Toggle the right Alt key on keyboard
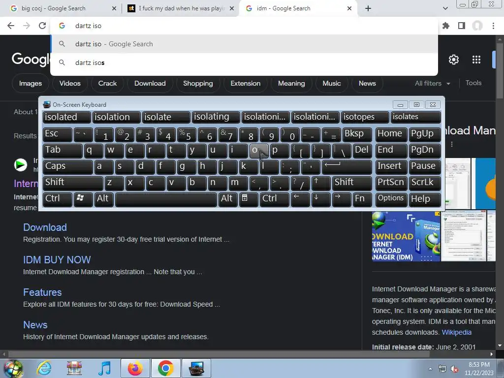 (x=228, y=199)
